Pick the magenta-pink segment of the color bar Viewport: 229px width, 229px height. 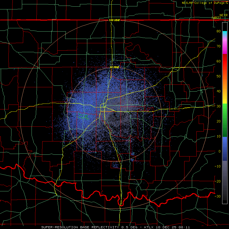click(x=225, y=46)
